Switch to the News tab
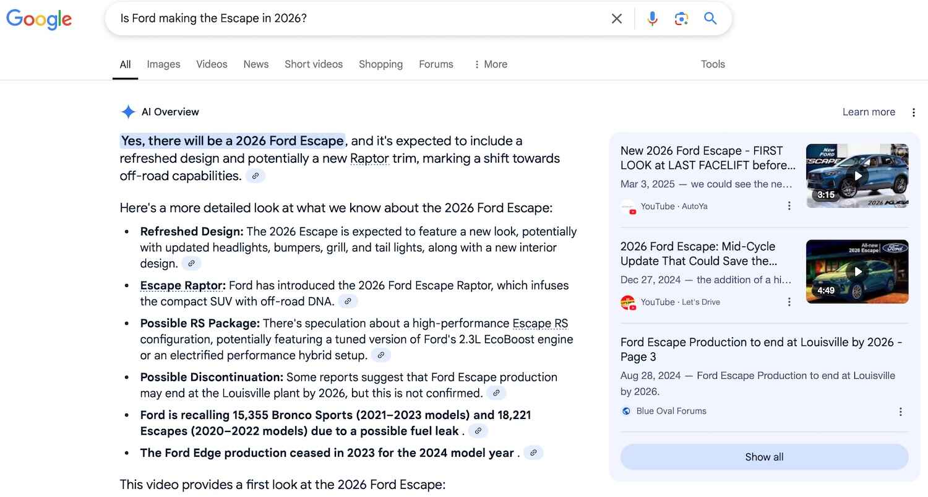 256,64
